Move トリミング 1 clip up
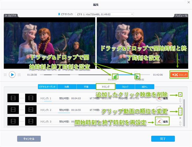Viewport: 192px width, 147px height. pyautogui.click(x=180, y=99)
